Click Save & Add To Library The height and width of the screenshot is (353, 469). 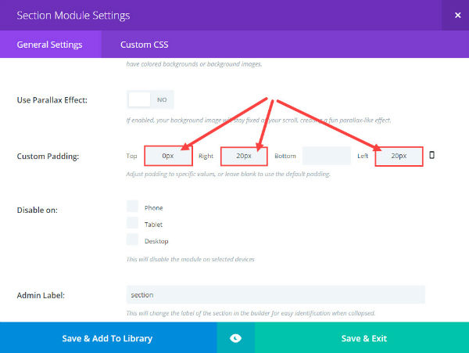107,338
